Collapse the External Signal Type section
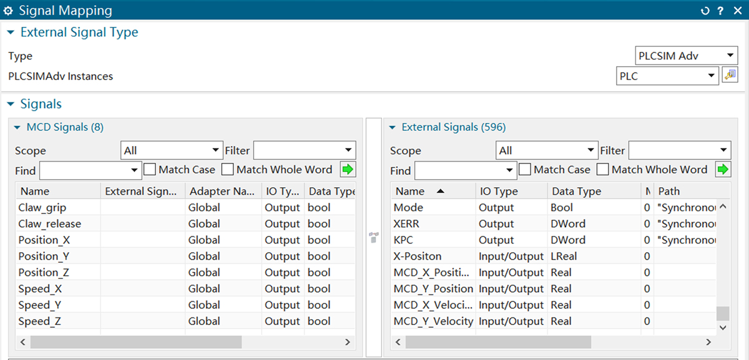The image size is (749, 360). pyautogui.click(x=11, y=32)
